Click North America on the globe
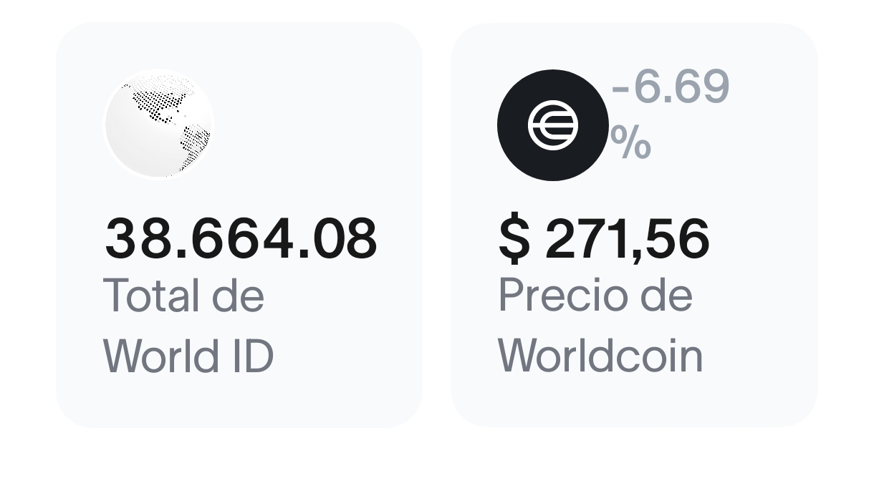This screenshot has width=874, height=491. pyautogui.click(x=160, y=102)
